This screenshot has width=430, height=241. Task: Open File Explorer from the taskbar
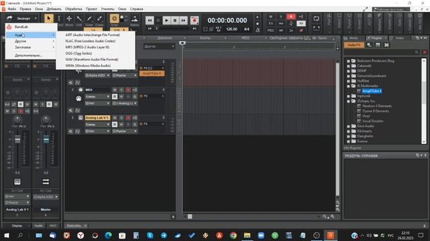(247, 235)
